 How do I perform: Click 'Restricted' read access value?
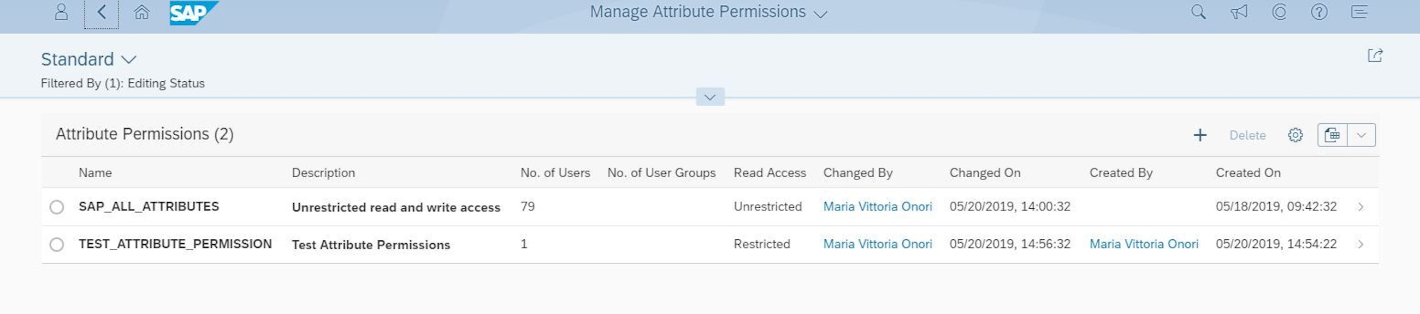pos(761,244)
